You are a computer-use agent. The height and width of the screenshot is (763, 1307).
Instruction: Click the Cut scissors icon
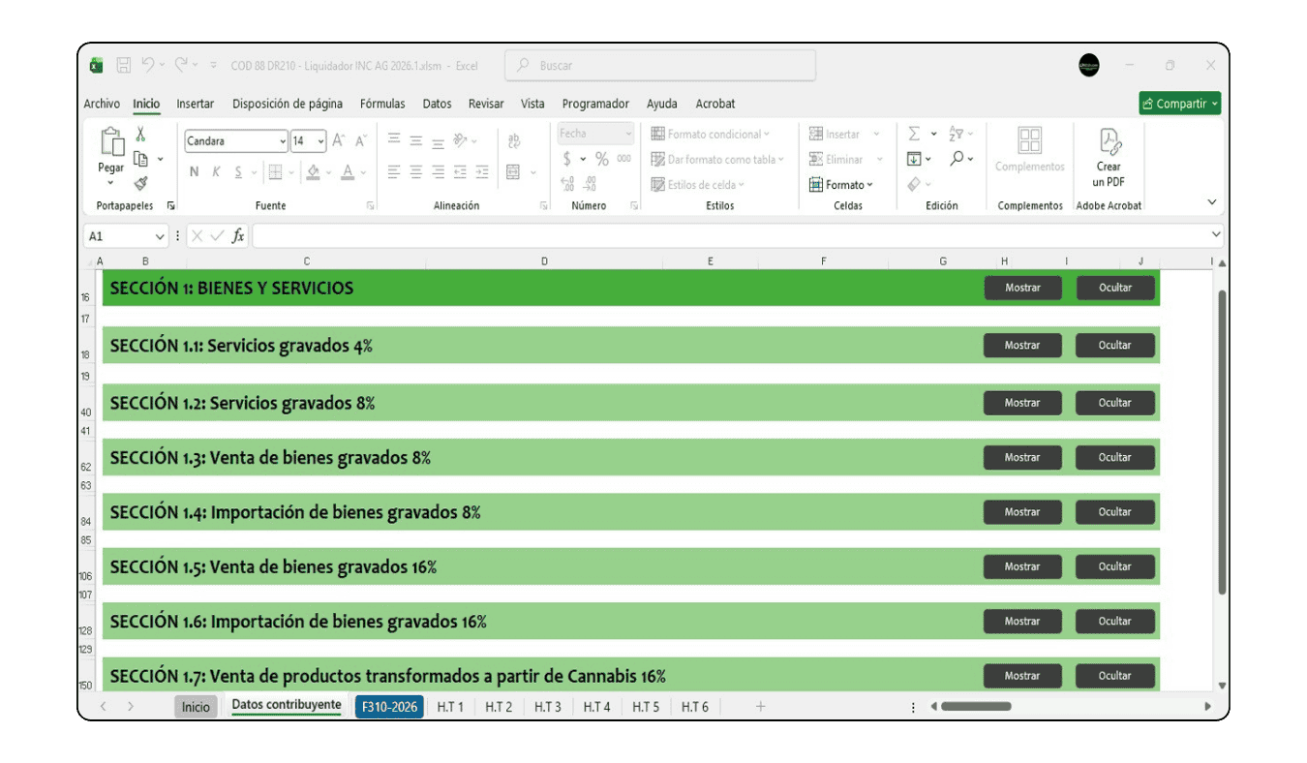coord(140,135)
